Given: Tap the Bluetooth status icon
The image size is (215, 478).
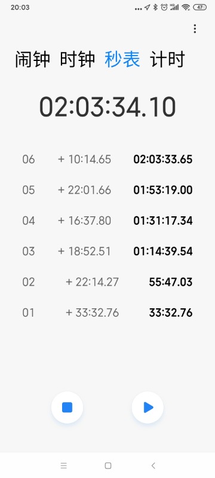Looking at the screenshot, I should pos(155,7).
